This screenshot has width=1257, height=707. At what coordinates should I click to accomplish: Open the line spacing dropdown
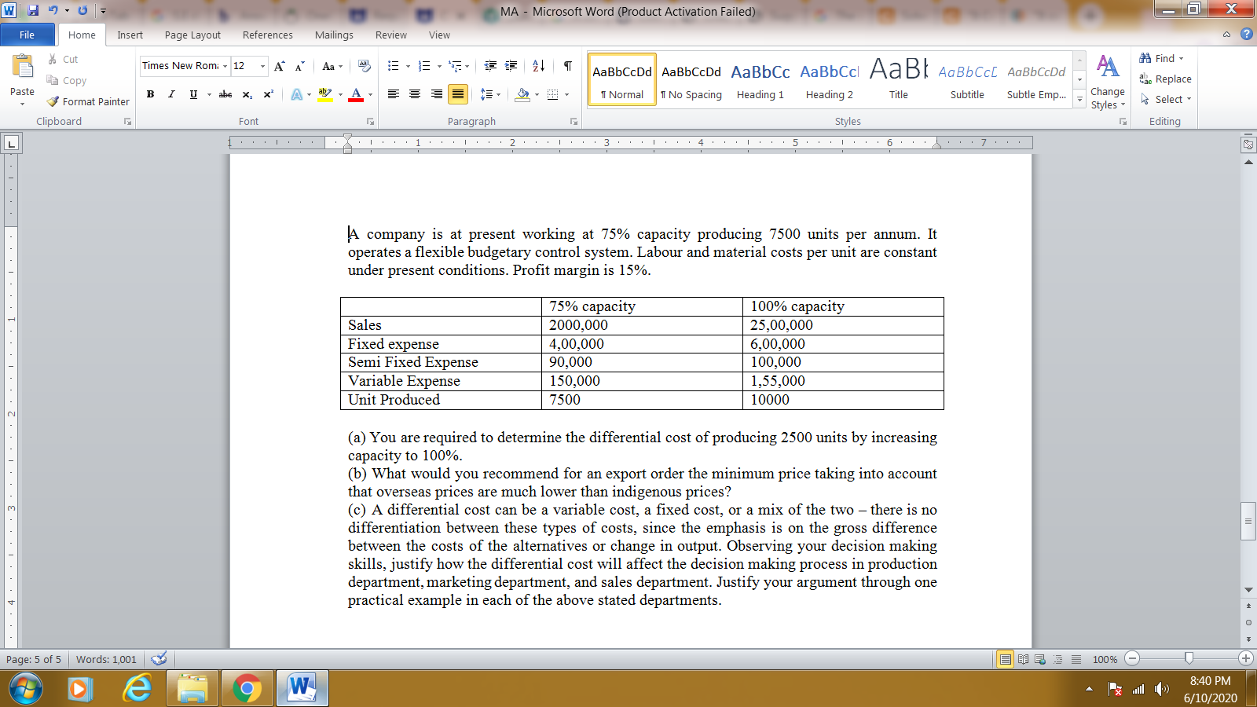(489, 94)
